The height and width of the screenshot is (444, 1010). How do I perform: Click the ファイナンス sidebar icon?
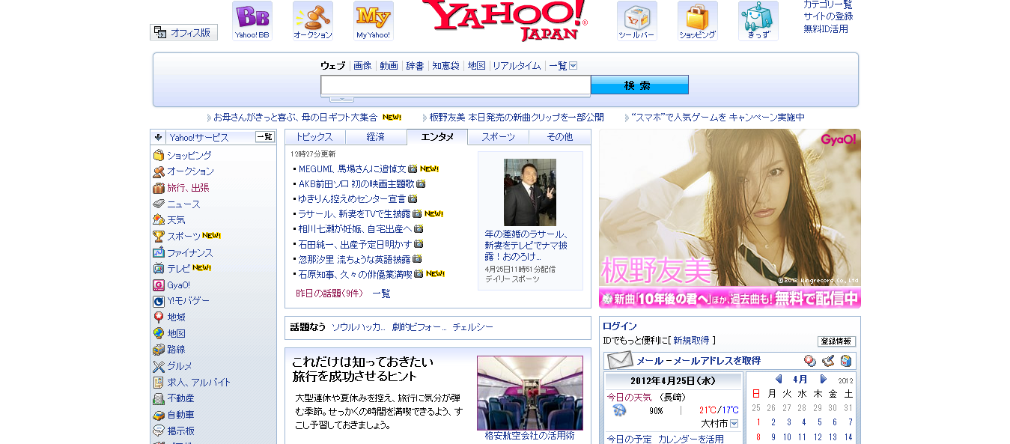159,252
